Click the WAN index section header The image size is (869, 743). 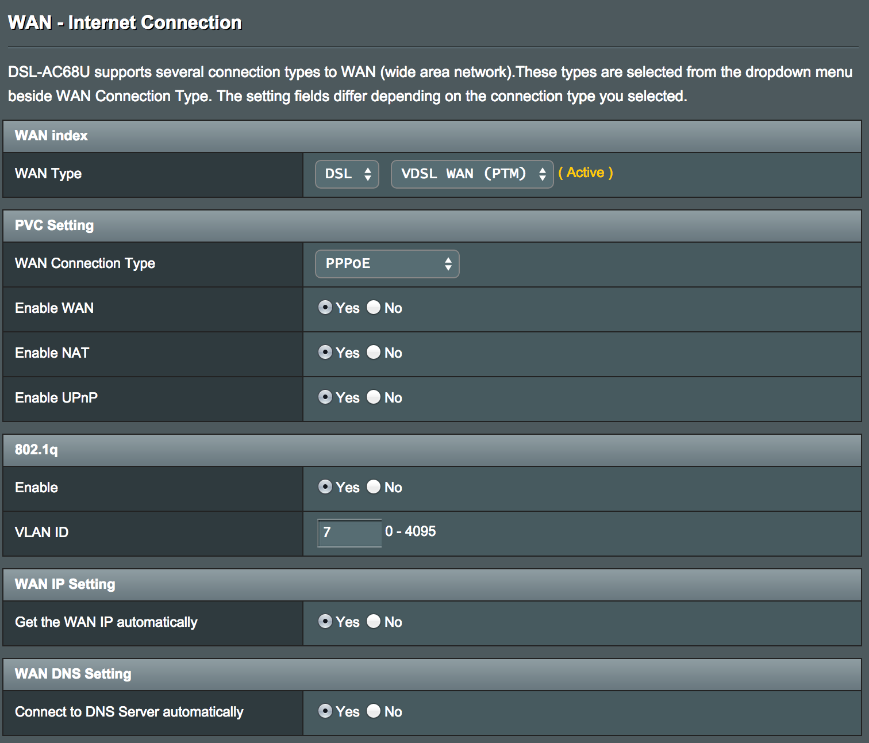click(51, 136)
